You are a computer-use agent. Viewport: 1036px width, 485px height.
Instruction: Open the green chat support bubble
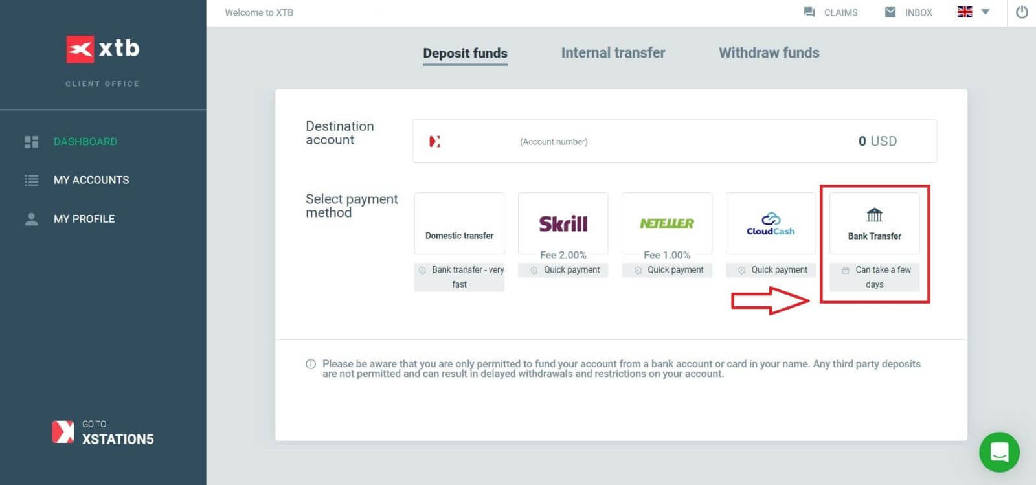[x=999, y=452]
